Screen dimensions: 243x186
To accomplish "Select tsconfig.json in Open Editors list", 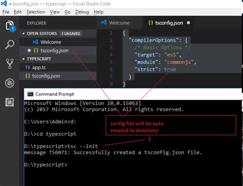I will tap(58, 50).
